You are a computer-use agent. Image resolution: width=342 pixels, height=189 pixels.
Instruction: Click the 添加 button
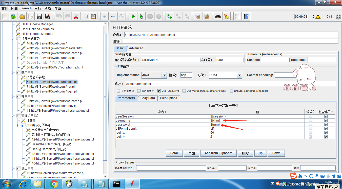point(191,153)
